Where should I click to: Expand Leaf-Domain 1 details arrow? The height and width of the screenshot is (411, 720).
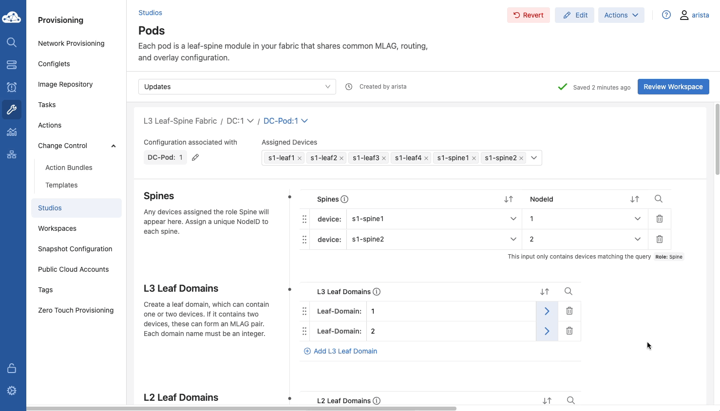(547, 311)
